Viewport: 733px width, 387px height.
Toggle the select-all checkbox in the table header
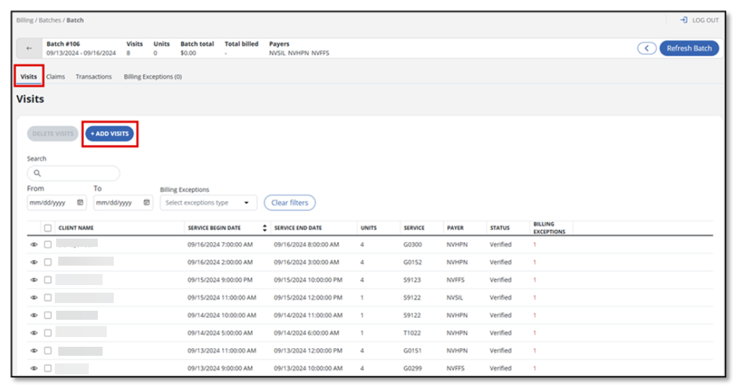pos(48,228)
